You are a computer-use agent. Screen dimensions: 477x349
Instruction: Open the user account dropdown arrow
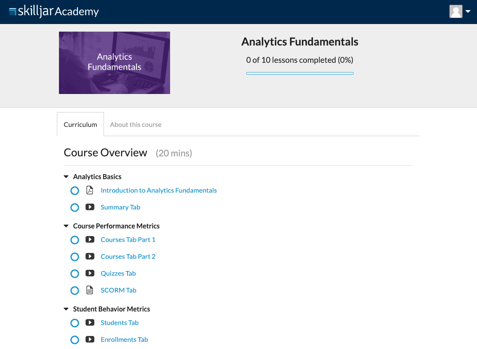468,12
